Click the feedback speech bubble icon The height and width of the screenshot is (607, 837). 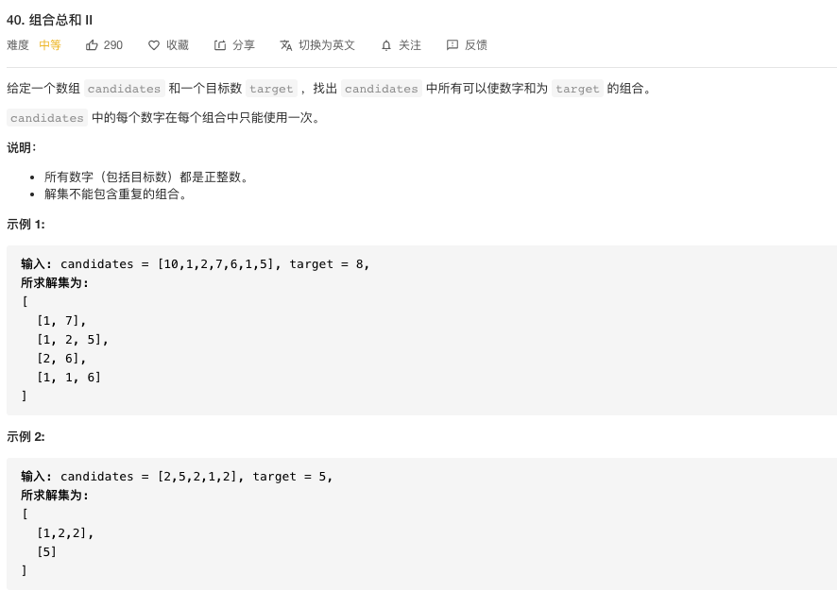[x=453, y=45]
